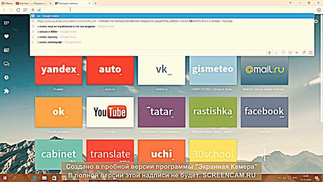Open the auto.ru speed dial tile
This screenshot has width=323, height=182.
110,70
